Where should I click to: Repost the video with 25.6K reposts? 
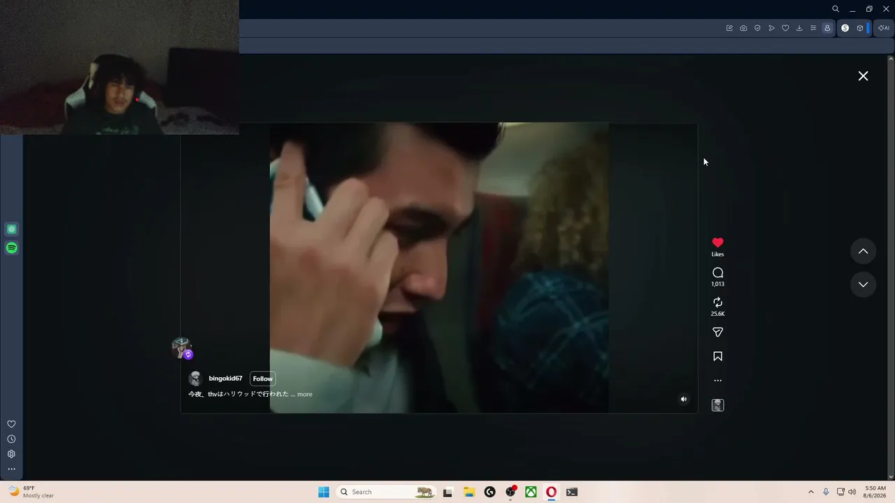[717, 302]
